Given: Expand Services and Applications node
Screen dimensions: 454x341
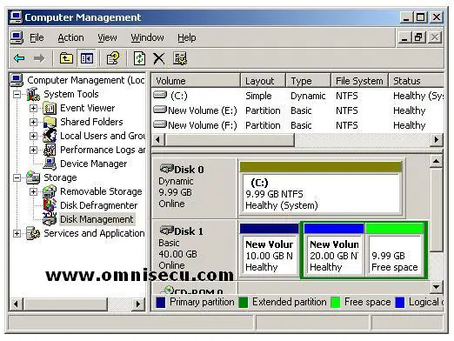Looking at the screenshot, I should tap(17, 233).
